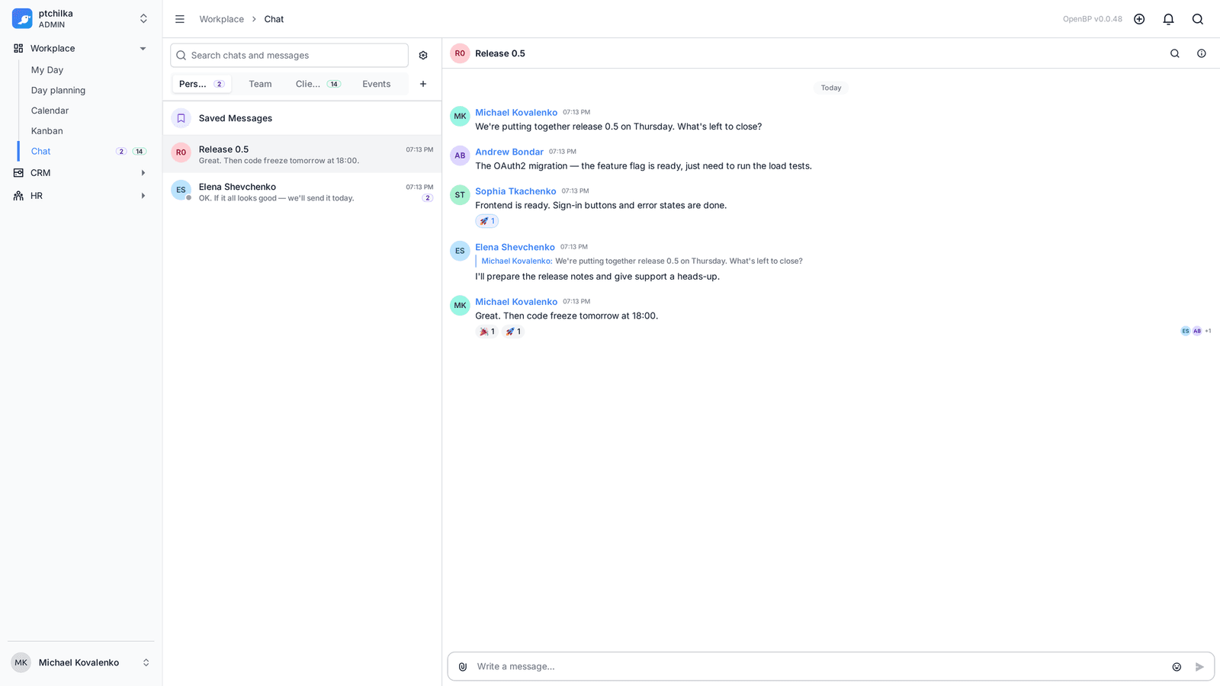The image size is (1220, 686).
Task: Open My Day in the sidebar
Action: pyautogui.click(x=47, y=70)
